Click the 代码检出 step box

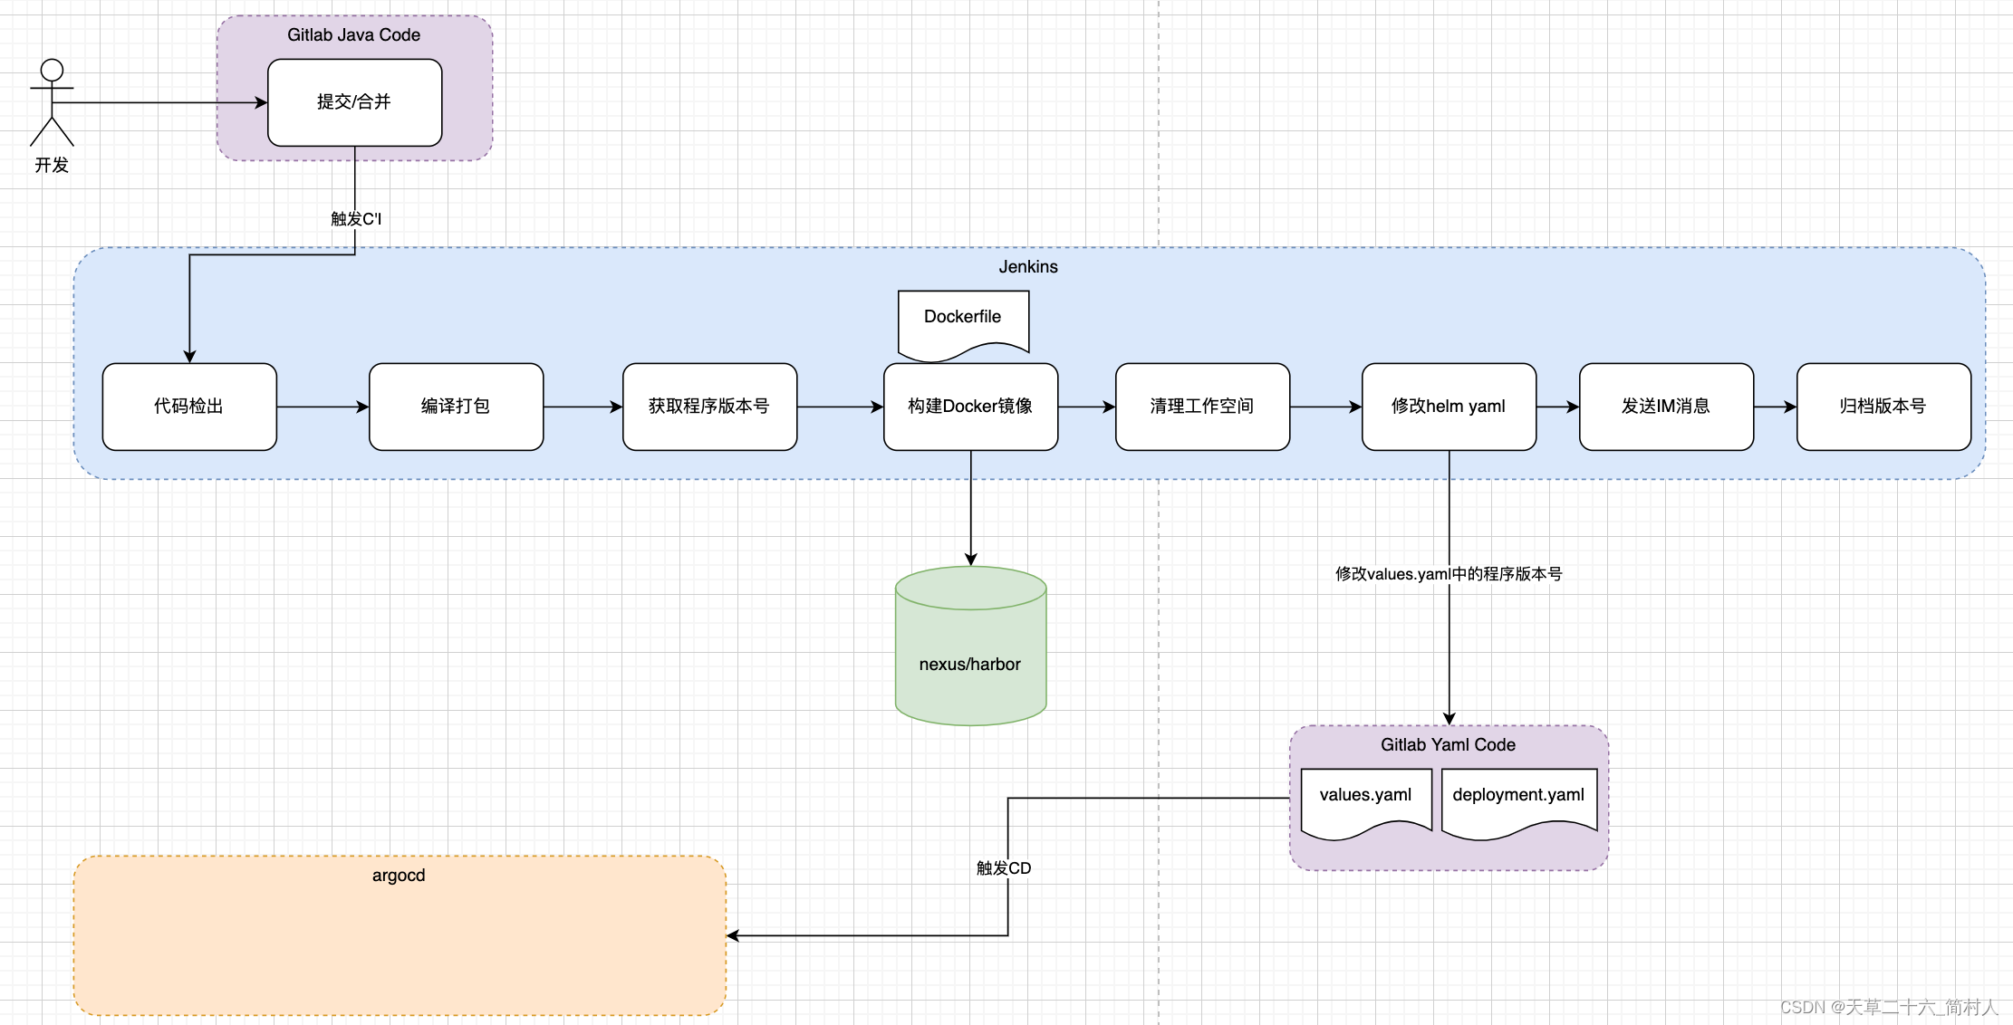click(189, 407)
